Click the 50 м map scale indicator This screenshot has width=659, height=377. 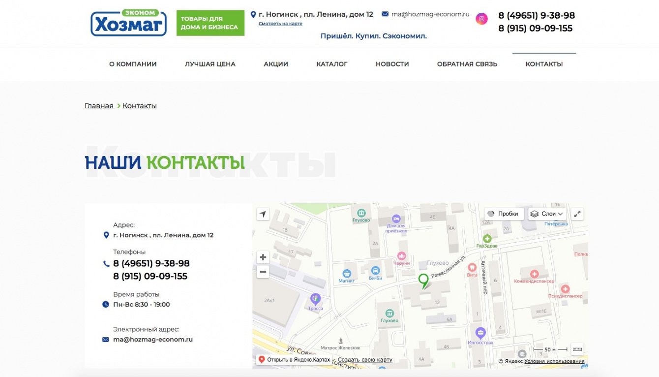pyautogui.click(x=550, y=349)
